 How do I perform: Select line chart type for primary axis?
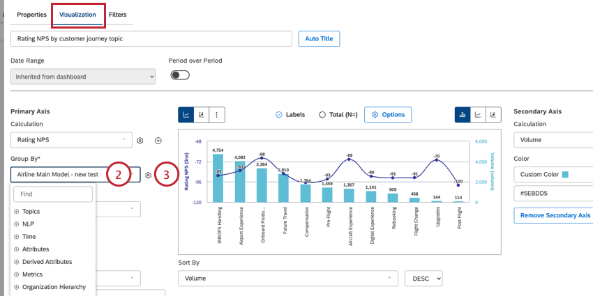pos(186,114)
